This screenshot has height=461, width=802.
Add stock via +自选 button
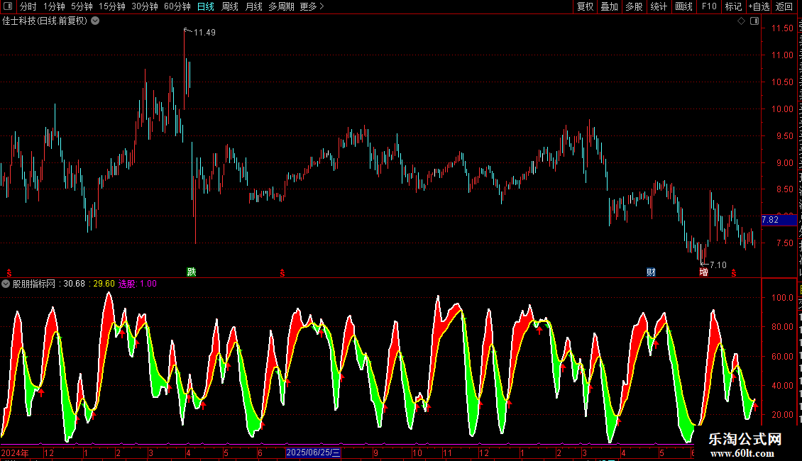click(759, 6)
